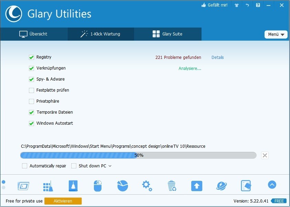Viewport: 290px width, 207px height.
Task: Click the thumbs-up Gefällt mir icon
Action: [204, 5]
